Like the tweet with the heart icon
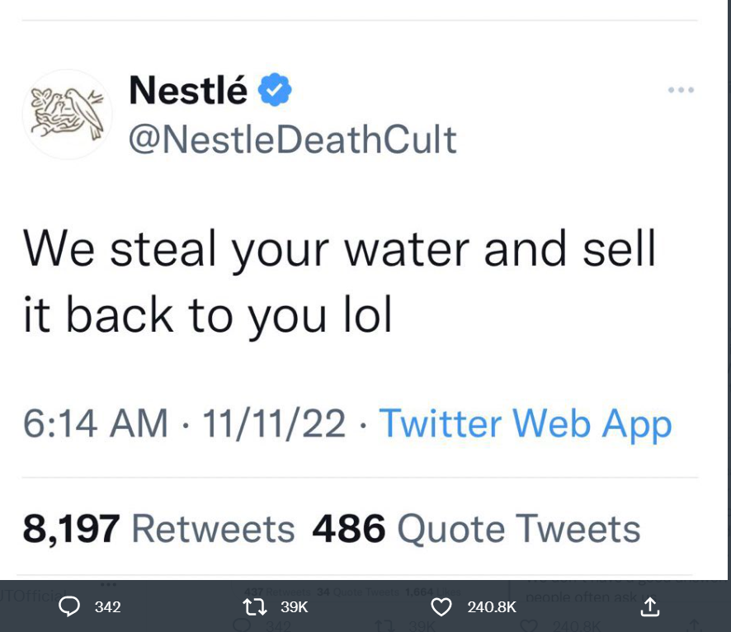 pyautogui.click(x=441, y=606)
